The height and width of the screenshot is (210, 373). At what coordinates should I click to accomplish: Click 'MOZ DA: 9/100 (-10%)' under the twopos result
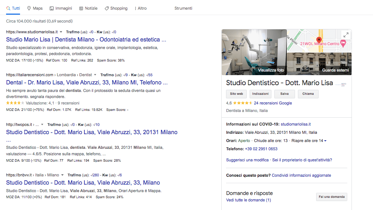pyautogui.click(x=24, y=161)
